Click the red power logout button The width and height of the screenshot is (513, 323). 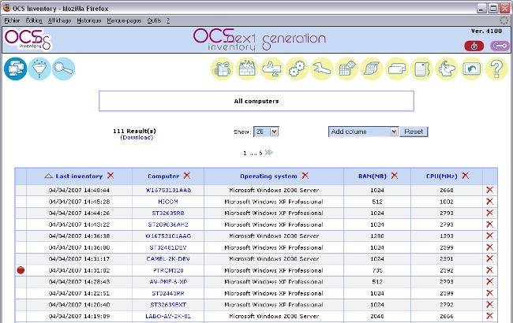475,46
